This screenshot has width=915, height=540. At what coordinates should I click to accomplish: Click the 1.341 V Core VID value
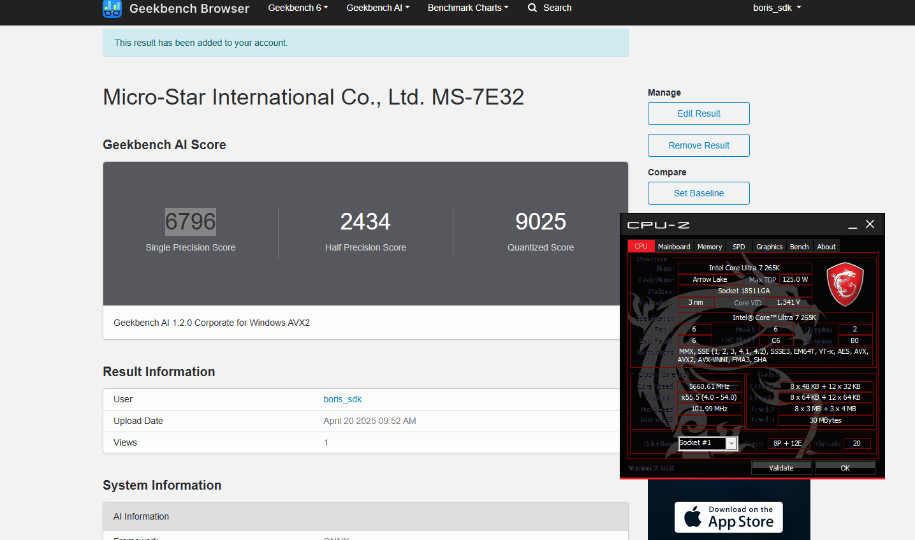[x=788, y=302]
